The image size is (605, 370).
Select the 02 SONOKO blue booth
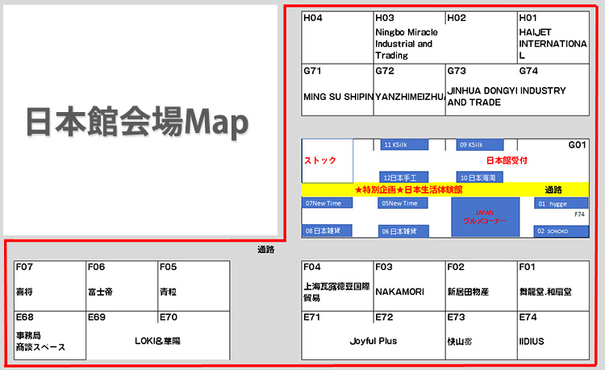[561, 231]
